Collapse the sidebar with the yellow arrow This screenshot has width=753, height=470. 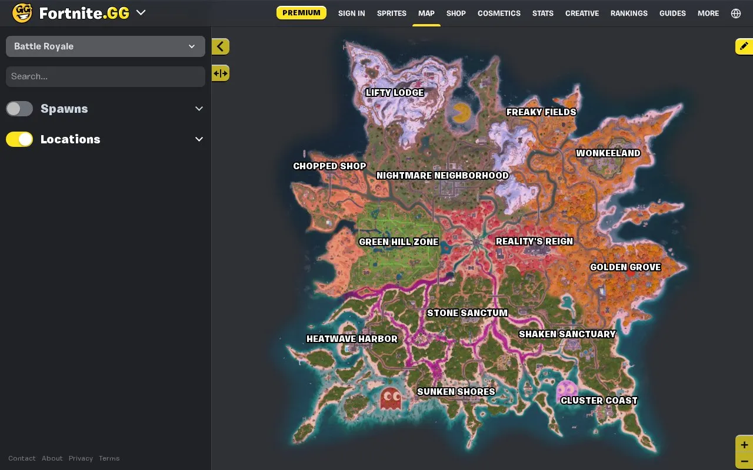(x=220, y=47)
